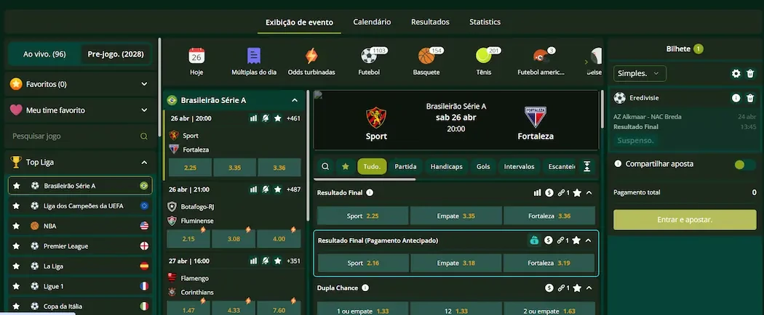The height and width of the screenshot is (315, 764).
Task: Bet on Empate 3.18 in Pagamento Antecipado
Action: 456,263
